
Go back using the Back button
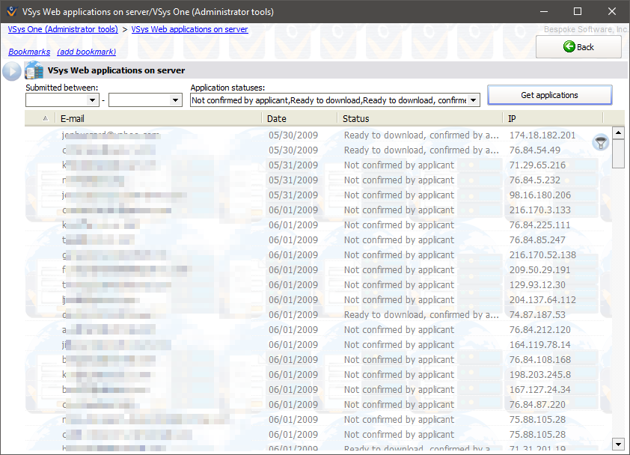pos(578,46)
